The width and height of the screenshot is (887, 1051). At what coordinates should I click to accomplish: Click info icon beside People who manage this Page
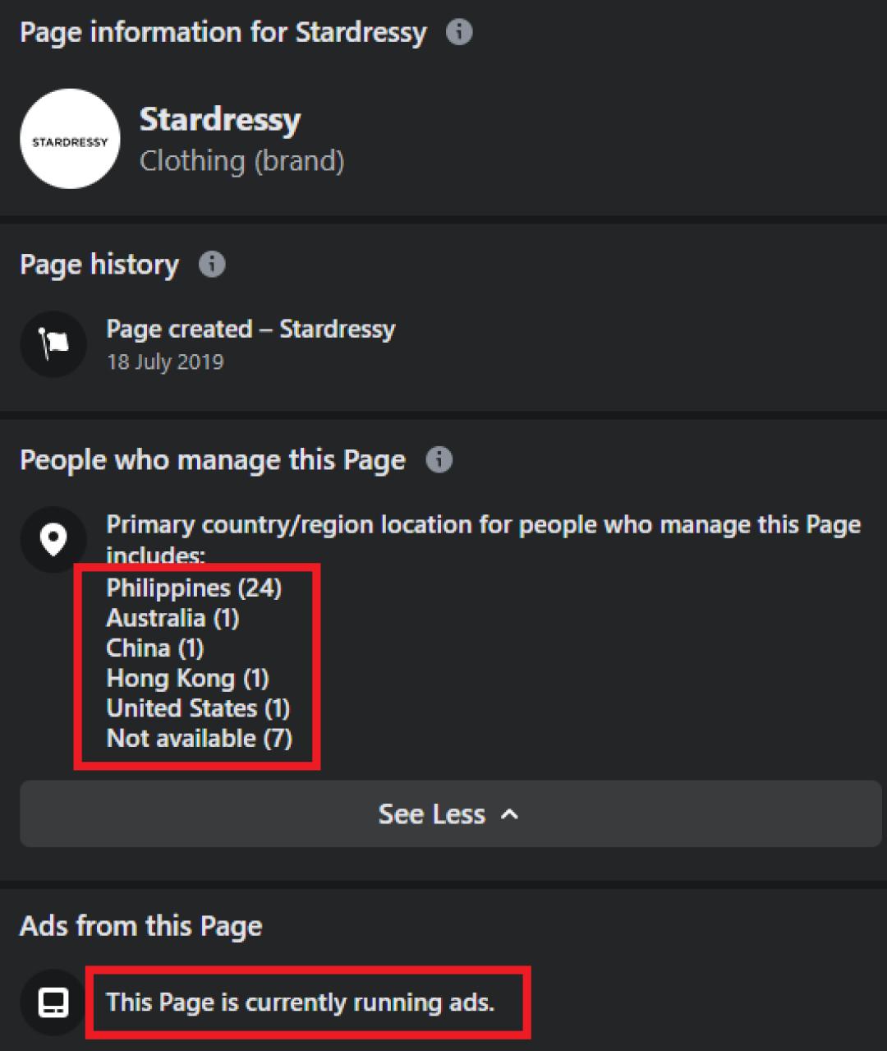pos(439,459)
